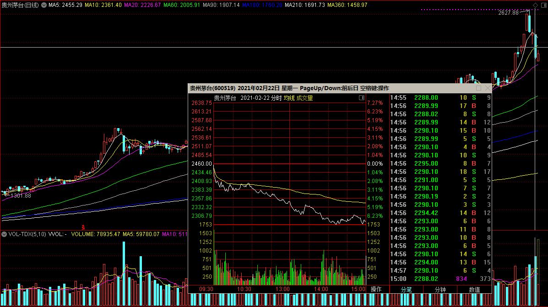Screen dimensions: 548x307
Task: Click the 1301.88 low price label
Action: click(21, 196)
